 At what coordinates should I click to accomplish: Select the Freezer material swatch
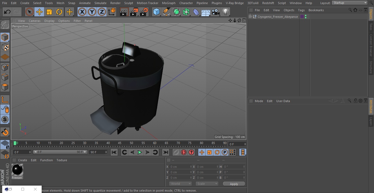coord(17,170)
